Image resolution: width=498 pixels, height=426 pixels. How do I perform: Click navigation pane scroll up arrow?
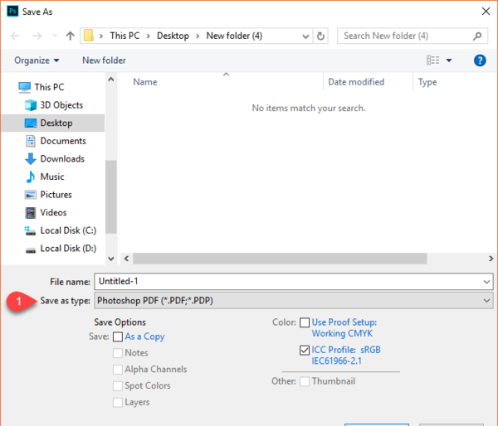tap(111, 80)
